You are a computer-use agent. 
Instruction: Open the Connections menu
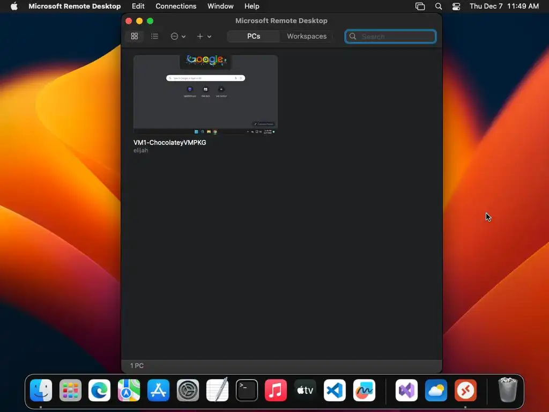click(176, 6)
